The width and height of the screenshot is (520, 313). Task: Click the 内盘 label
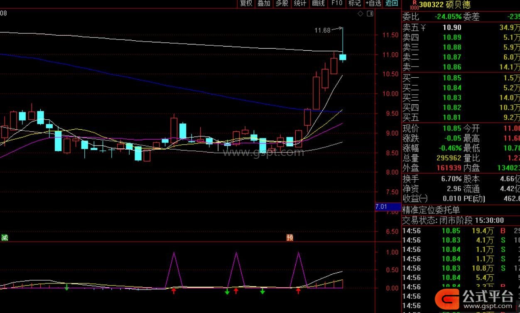tap(471, 168)
